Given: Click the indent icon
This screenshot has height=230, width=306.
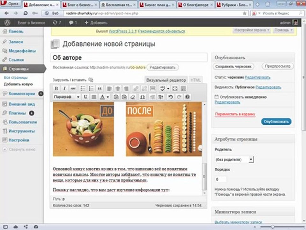Looking at the screenshot, I should (161, 97).
